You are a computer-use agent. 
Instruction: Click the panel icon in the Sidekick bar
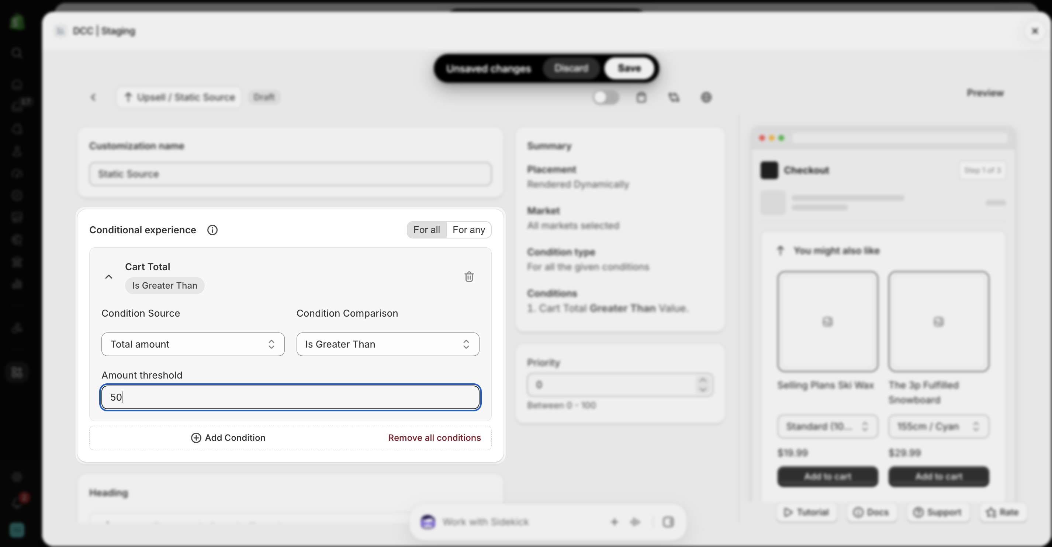pos(668,522)
